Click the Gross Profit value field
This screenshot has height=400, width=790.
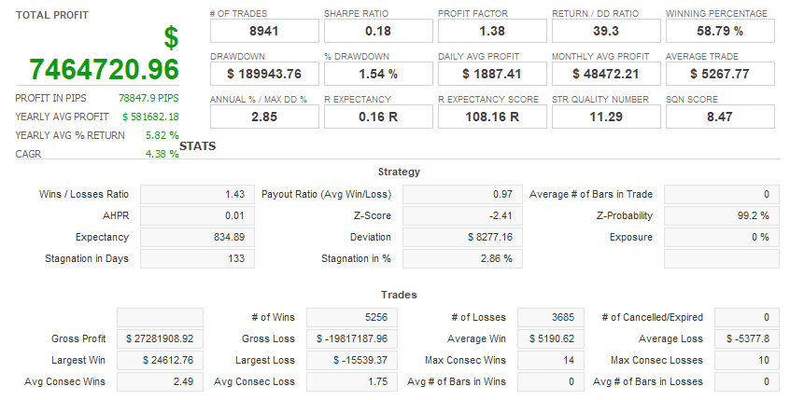[162, 338]
